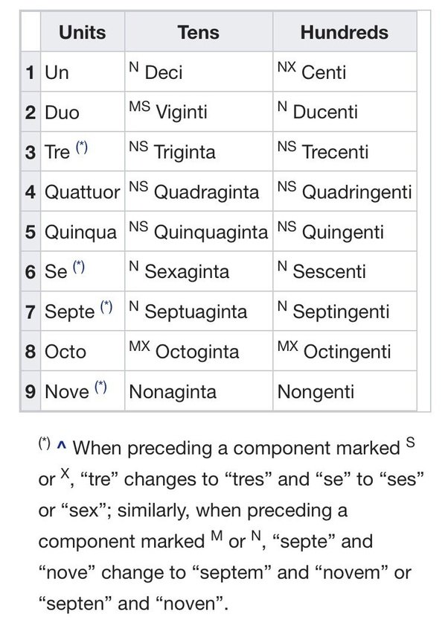Image resolution: width=448 pixels, height=620 pixels.
Task: Click the caret back-reference arrow in footnote
Action: click(61, 445)
